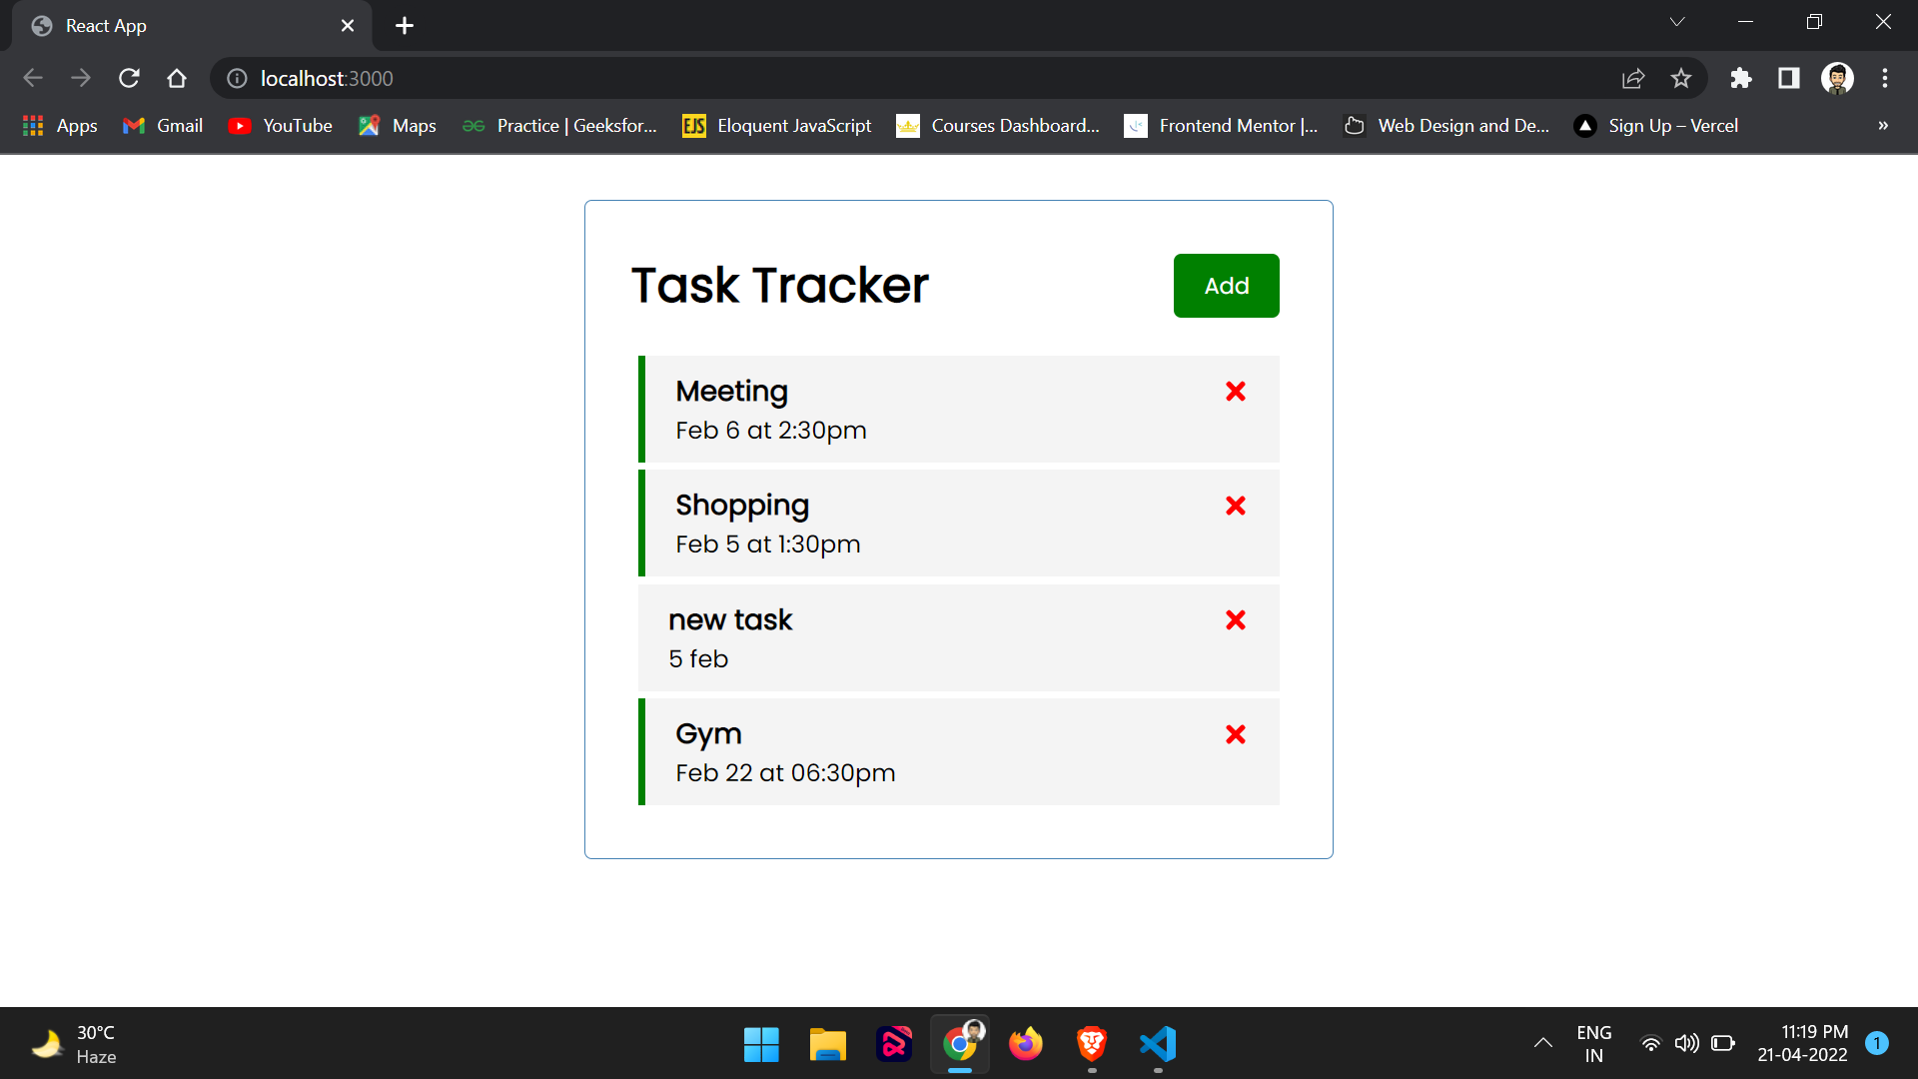Open Visual Studio Code from taskbar
Screen dimensions: 1918x1079
coord(1158,1045)
